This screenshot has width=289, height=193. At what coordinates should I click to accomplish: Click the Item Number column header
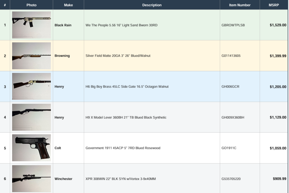[240, 5]
